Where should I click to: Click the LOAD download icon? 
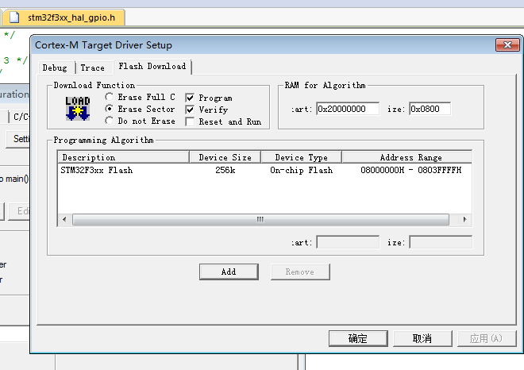click(x=78, y=108)
